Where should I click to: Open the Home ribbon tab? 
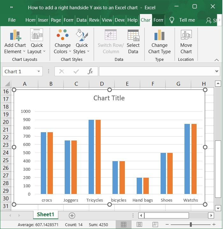[30, 20]
